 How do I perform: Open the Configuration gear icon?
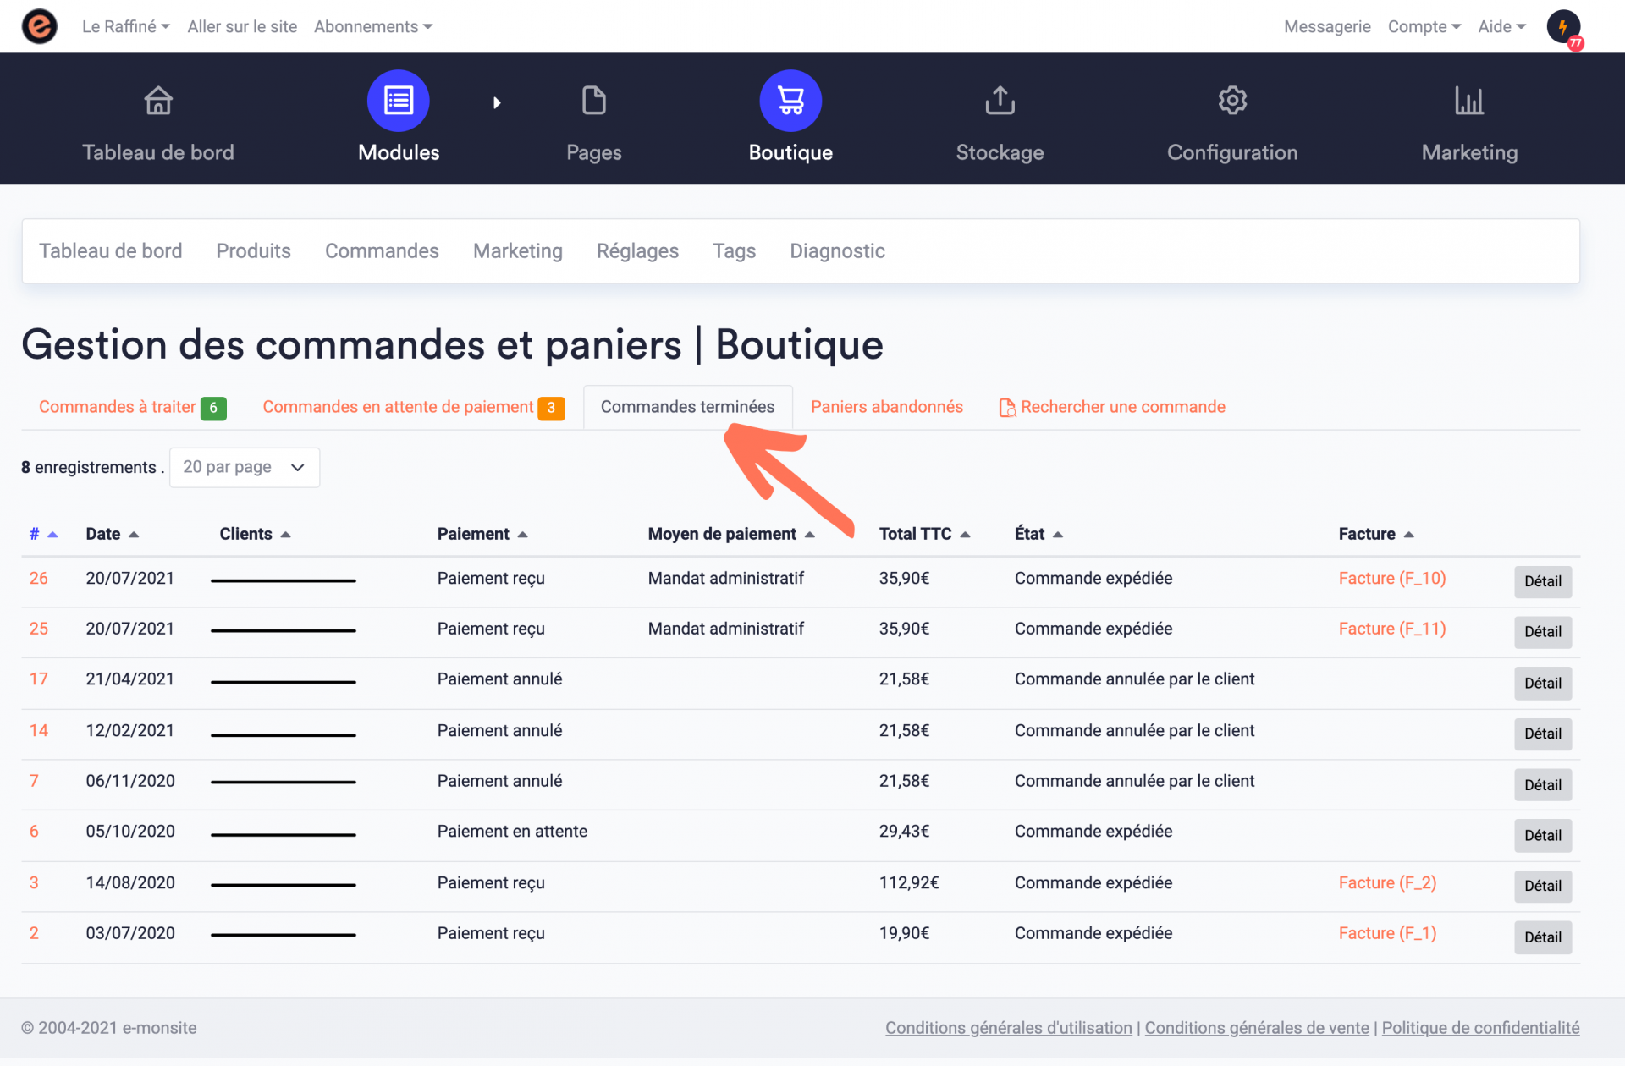tap(1232, 101)
